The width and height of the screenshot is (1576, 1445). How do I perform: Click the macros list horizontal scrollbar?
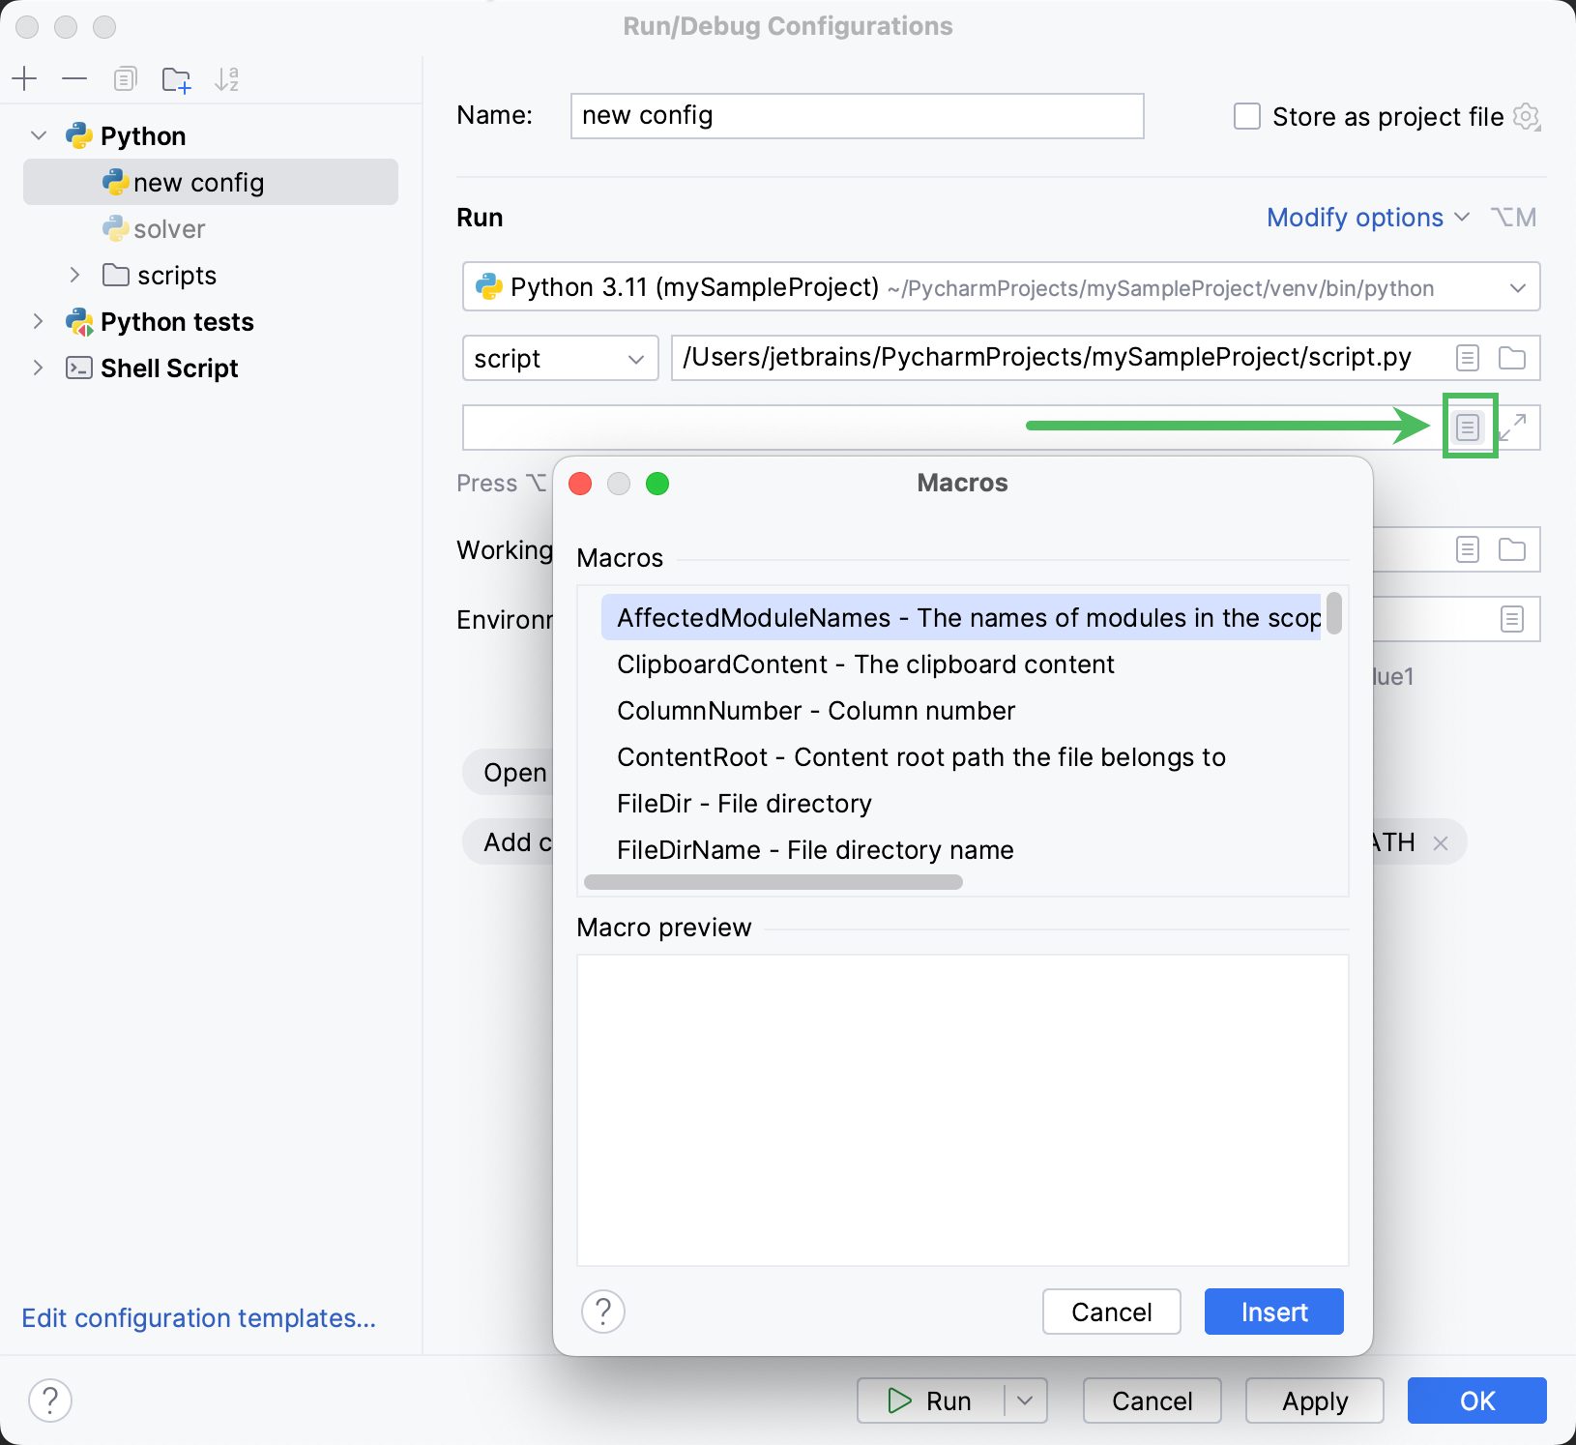(772, 881)
